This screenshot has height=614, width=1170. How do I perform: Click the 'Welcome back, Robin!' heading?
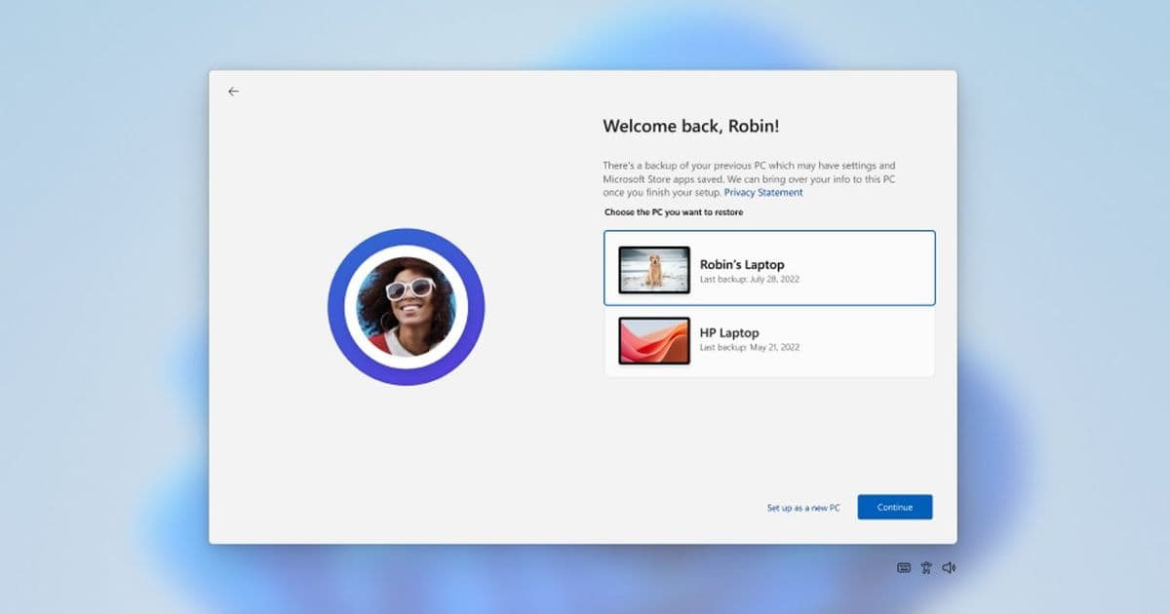(x=691, y=126)
